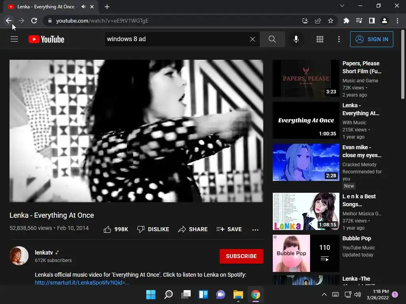Screen dimensions: 406x304
Task: Open touch keyboard tray icon
Action: (x=335, y=294)
